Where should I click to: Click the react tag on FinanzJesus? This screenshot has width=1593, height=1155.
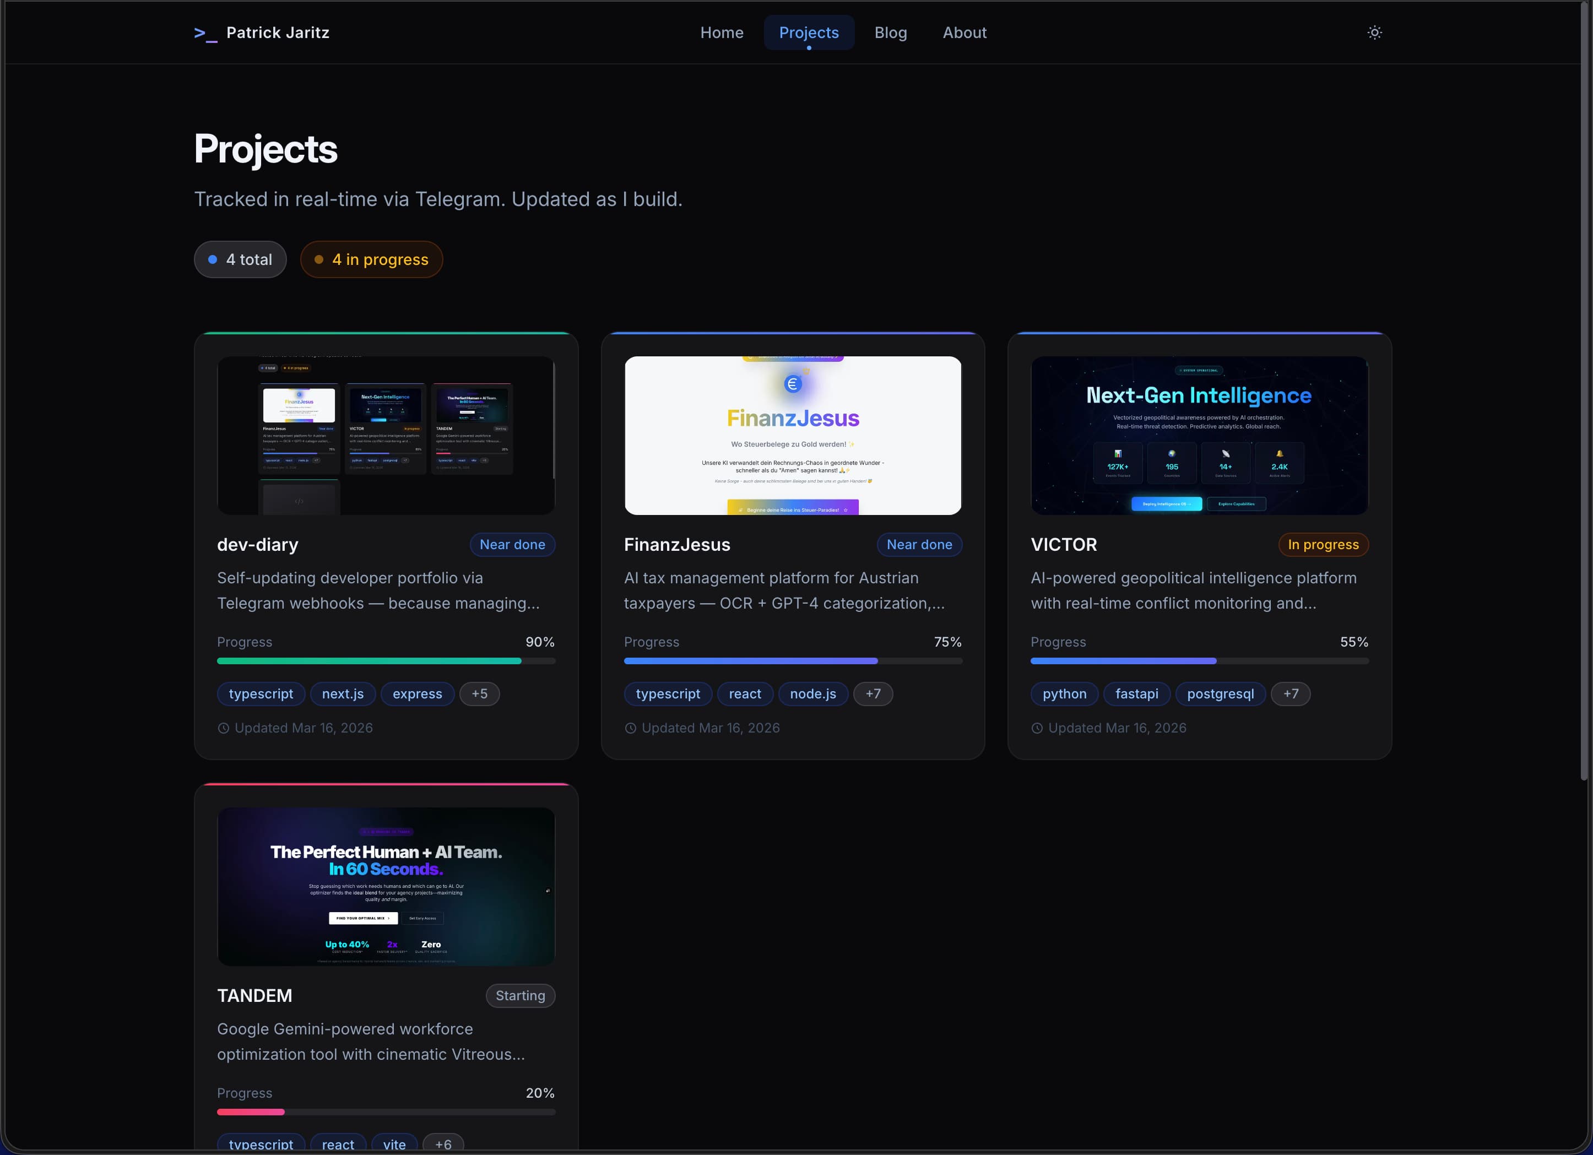[x=745, y=693]
